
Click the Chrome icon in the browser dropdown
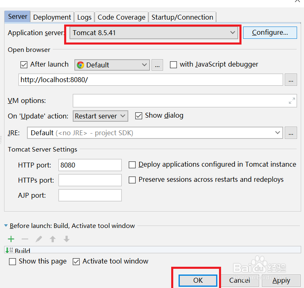click(80, 65)
